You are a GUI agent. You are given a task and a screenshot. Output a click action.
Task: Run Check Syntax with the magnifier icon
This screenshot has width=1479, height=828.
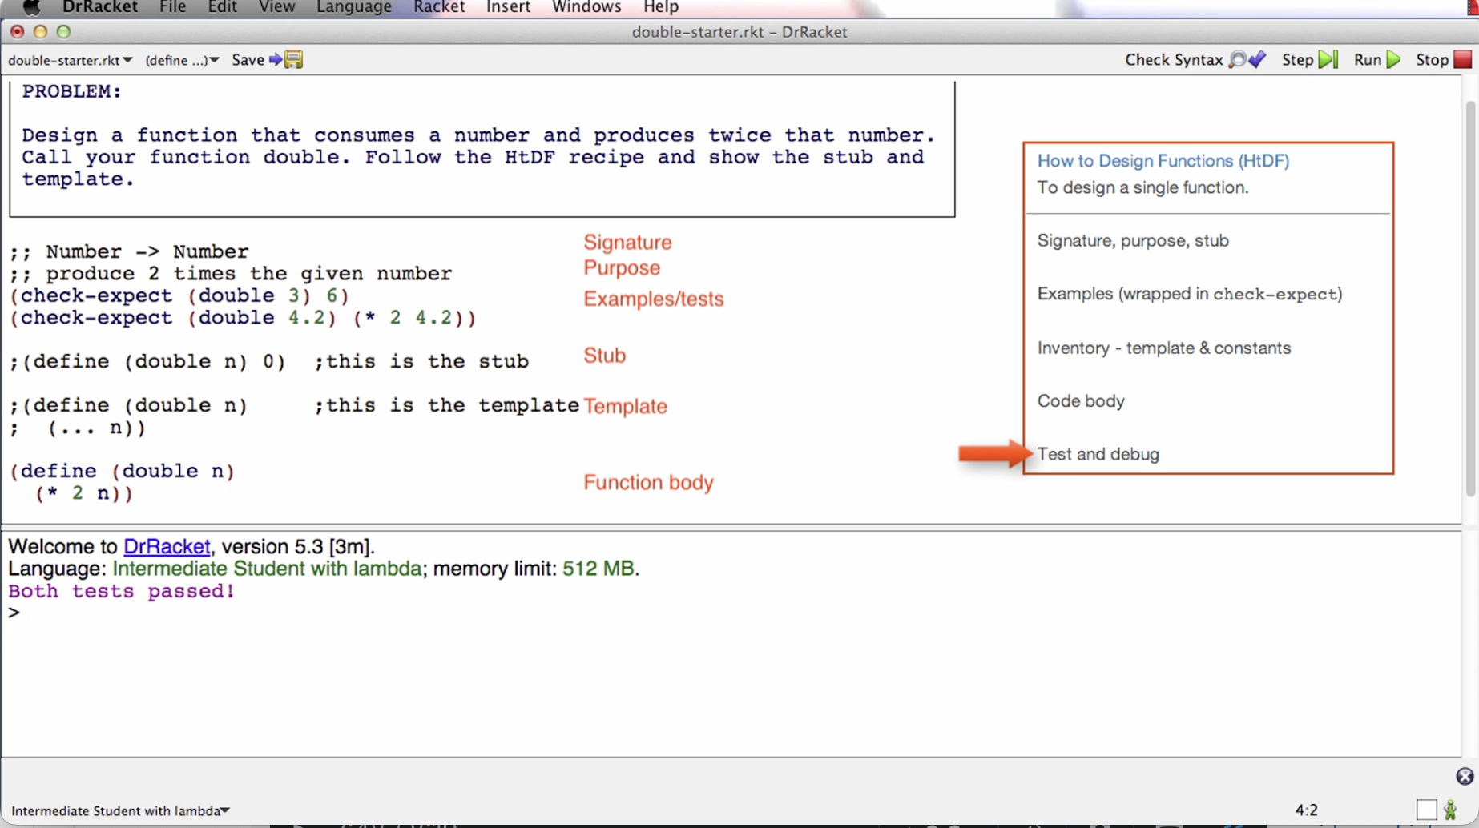[1239, 59]
